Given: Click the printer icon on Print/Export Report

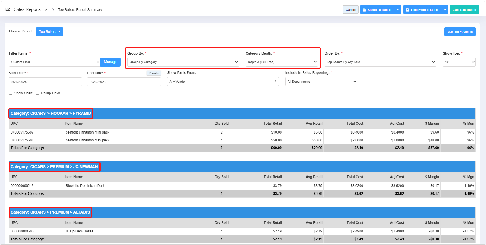Looking at the screenshot, I should click(x=407, y=10).
